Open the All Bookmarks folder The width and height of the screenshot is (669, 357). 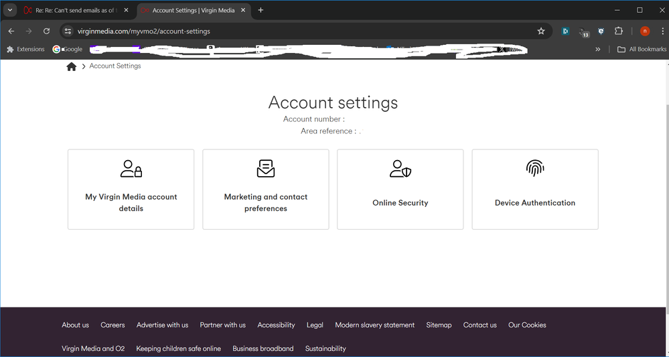coord(642,50)
